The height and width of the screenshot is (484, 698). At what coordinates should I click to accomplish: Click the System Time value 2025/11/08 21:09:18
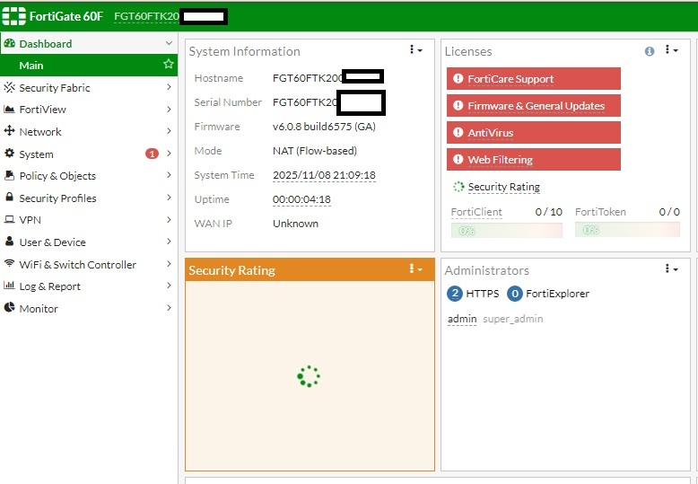324,175
